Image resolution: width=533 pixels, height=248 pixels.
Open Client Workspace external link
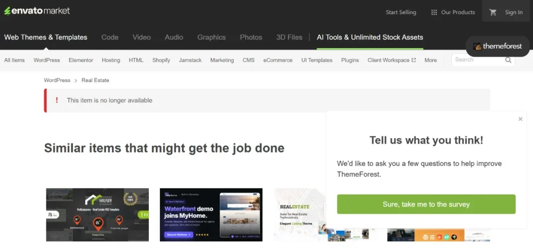click(391, 60)
